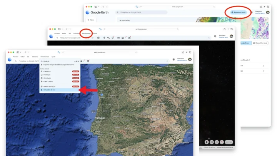Open settings gear in middle window
277x156 pixels.
tap(215, 36)
